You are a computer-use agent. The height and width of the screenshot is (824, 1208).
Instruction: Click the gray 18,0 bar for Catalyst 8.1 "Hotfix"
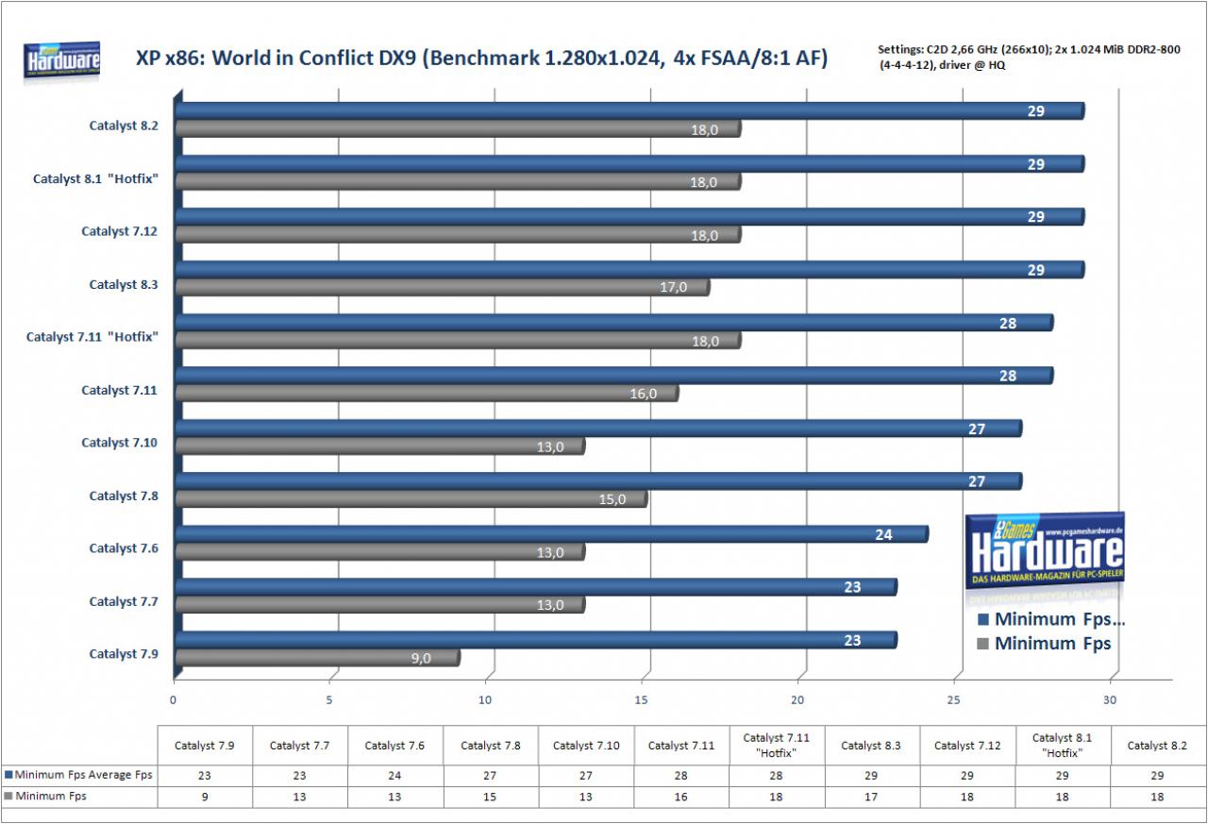(457, 182)
